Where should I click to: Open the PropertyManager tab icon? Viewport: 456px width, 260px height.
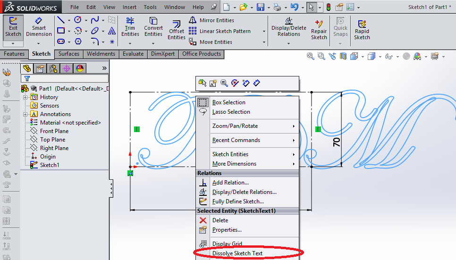40,68
